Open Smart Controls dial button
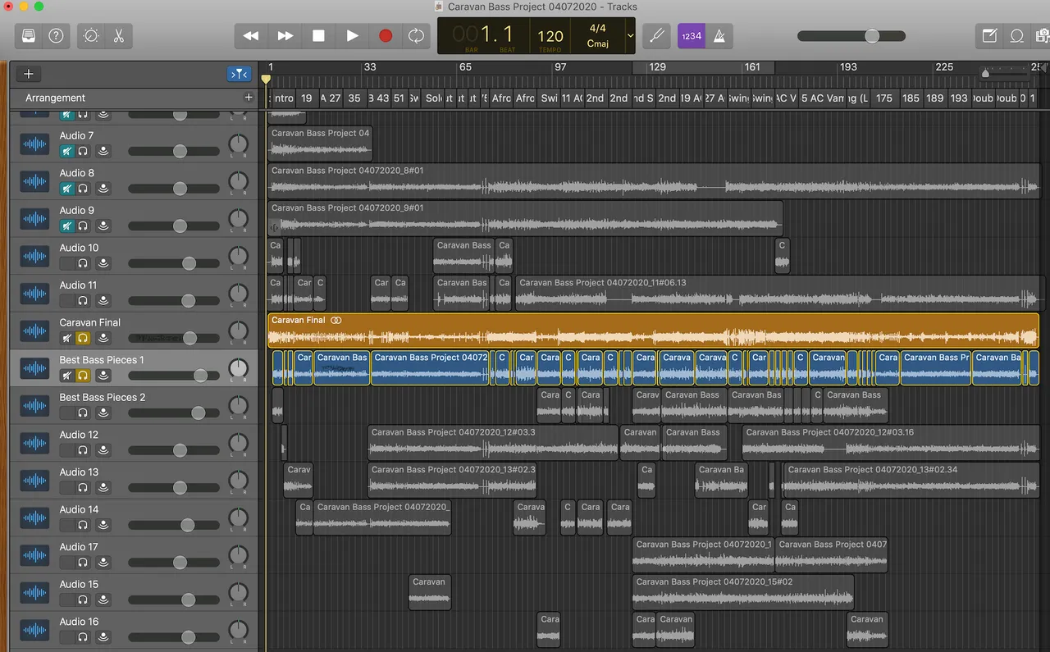Image resolution: width=1050 pixels, height=652 pixels. (91, 36)
